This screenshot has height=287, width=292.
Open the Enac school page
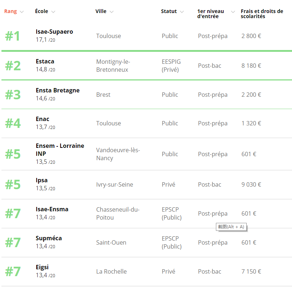pyautogui.click(x=42, y=119)
